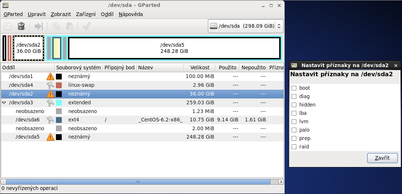
Task: Collapse the /dev/sda3 extended partition tree
Action: click(x=4, y=102)
